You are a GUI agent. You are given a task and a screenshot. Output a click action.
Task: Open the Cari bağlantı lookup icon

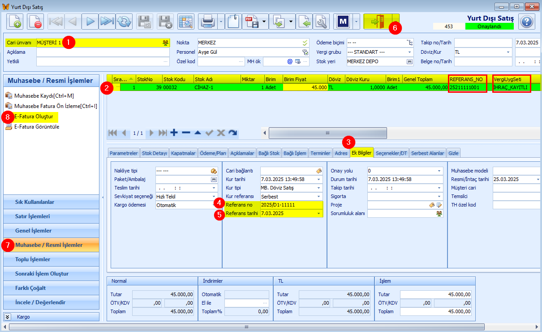[318, 171]
